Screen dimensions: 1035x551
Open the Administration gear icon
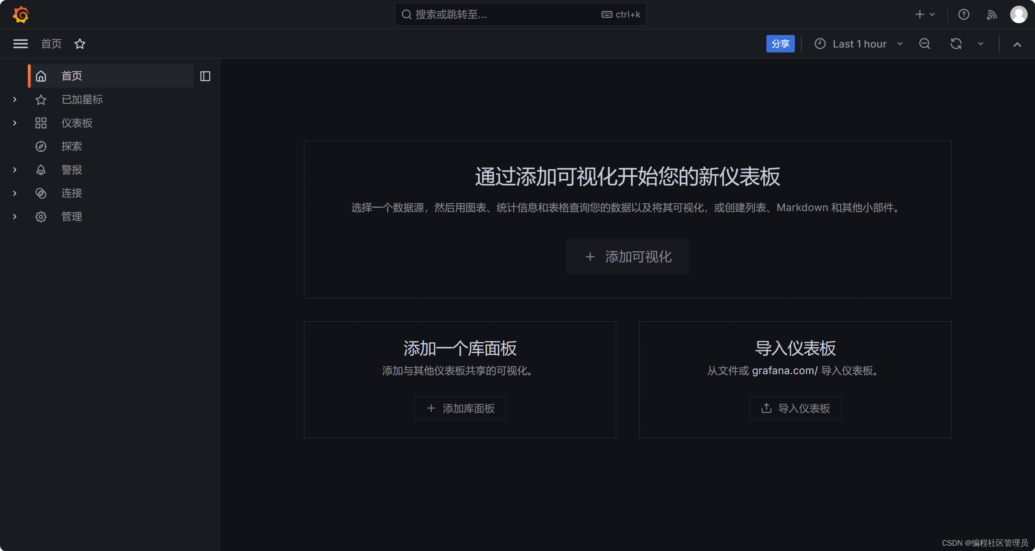click(x=41, y=217)
